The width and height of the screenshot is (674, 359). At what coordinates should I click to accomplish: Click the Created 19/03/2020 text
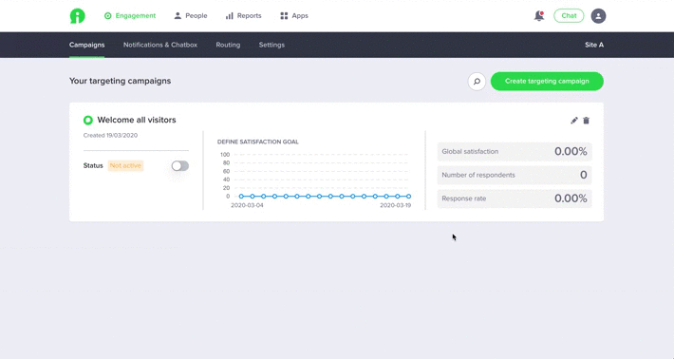[110, 136]
